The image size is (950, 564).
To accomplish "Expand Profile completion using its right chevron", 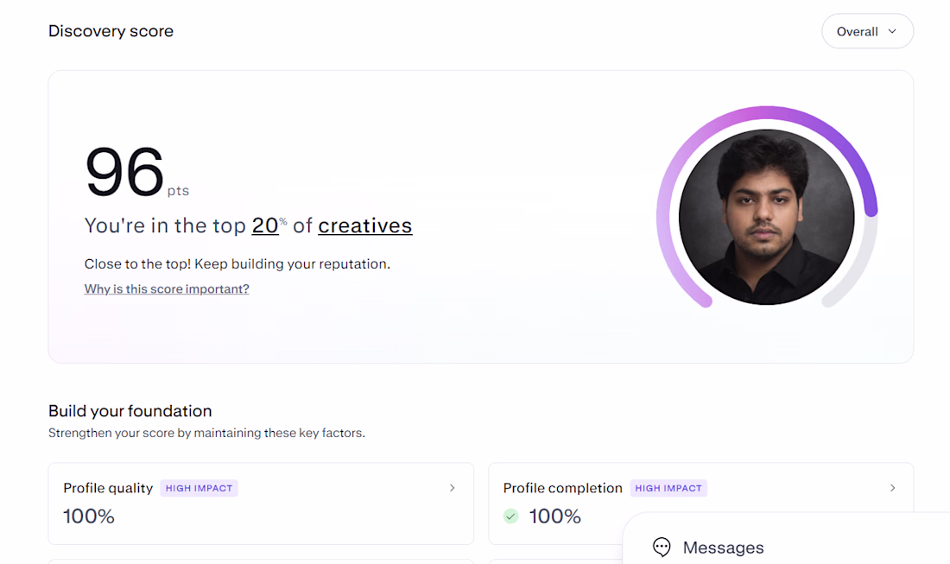I will pyautogui.click(x=892, y=488).
